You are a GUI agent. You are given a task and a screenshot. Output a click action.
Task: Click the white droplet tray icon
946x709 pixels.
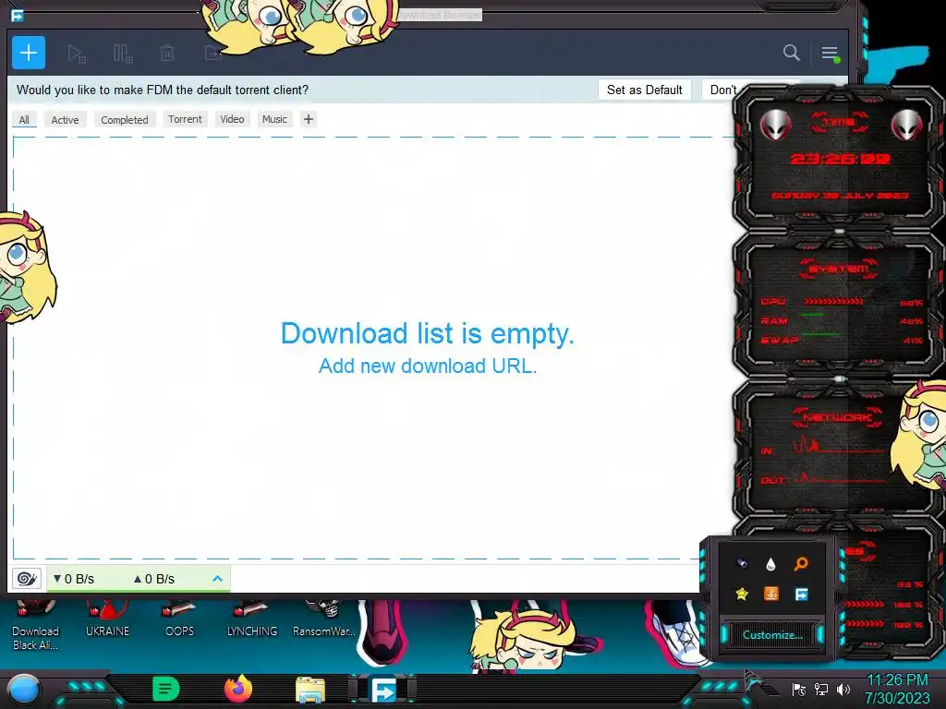(770, 564)
